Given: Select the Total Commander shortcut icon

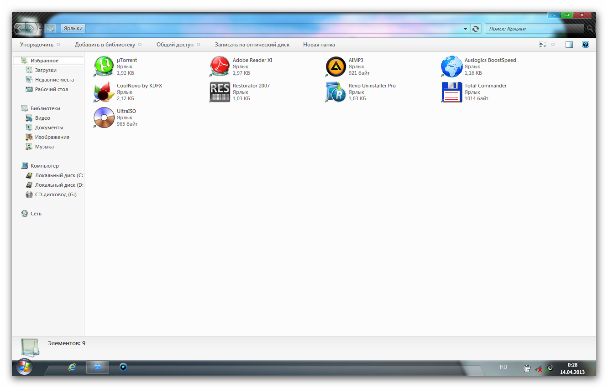Looking at the screenshot, I should click(x=451, y=92).
